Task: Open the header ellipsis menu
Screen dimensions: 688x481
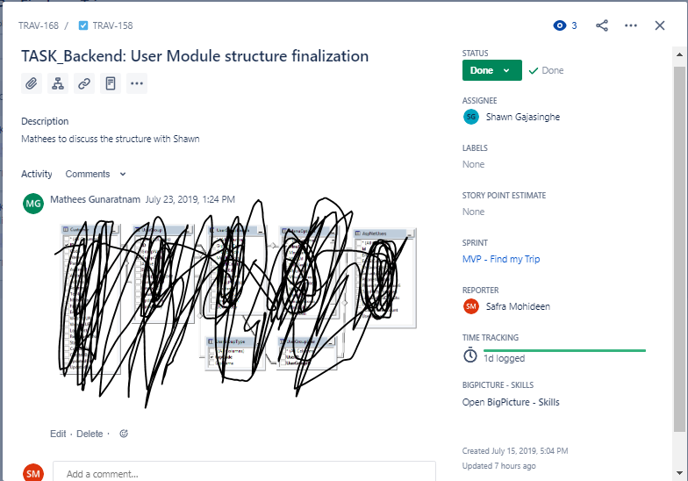Action: pos(630,25)
